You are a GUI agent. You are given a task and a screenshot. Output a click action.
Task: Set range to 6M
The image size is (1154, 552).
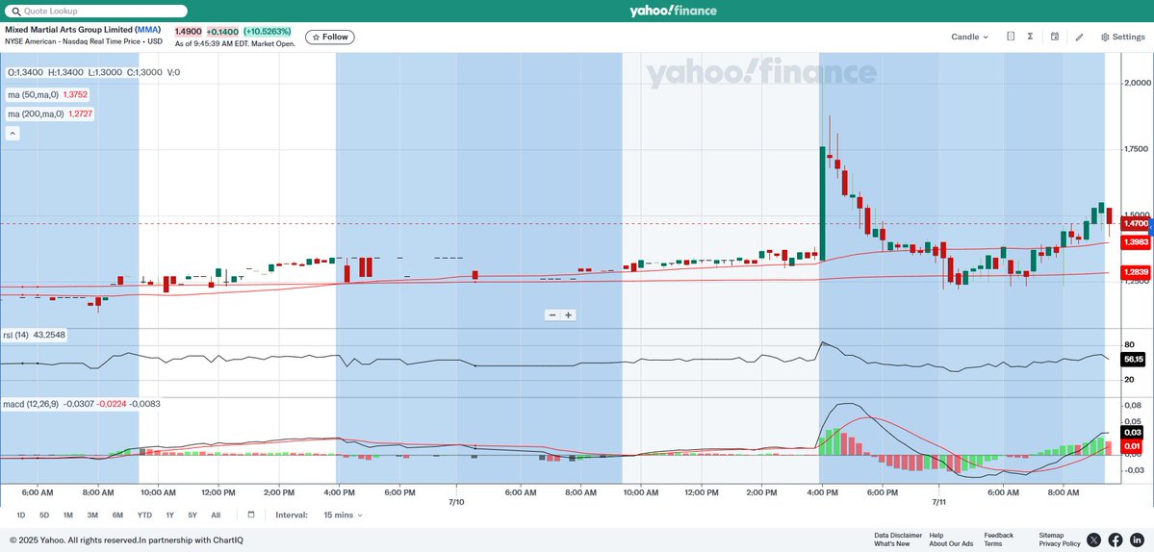117,515
